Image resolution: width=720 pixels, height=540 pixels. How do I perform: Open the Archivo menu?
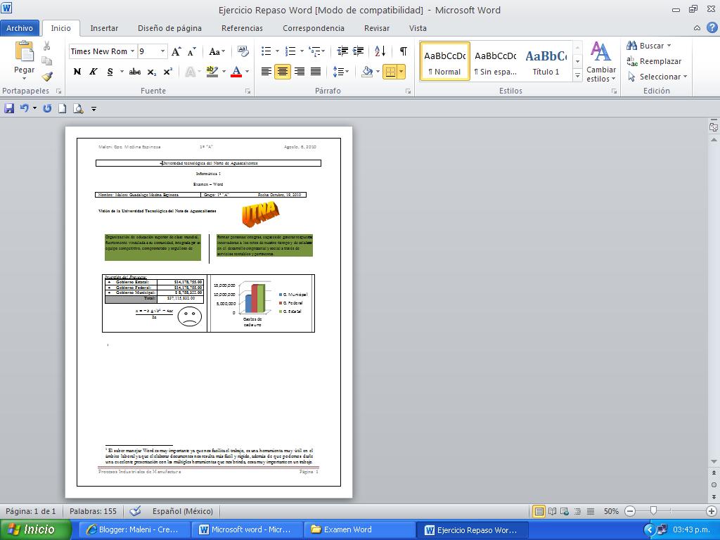[x=20, y=28]
